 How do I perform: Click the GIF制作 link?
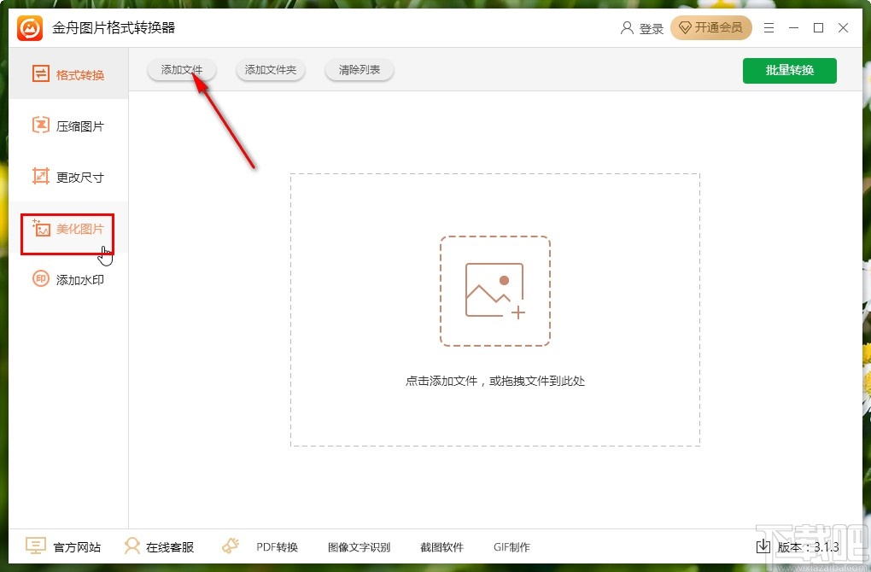511,546
